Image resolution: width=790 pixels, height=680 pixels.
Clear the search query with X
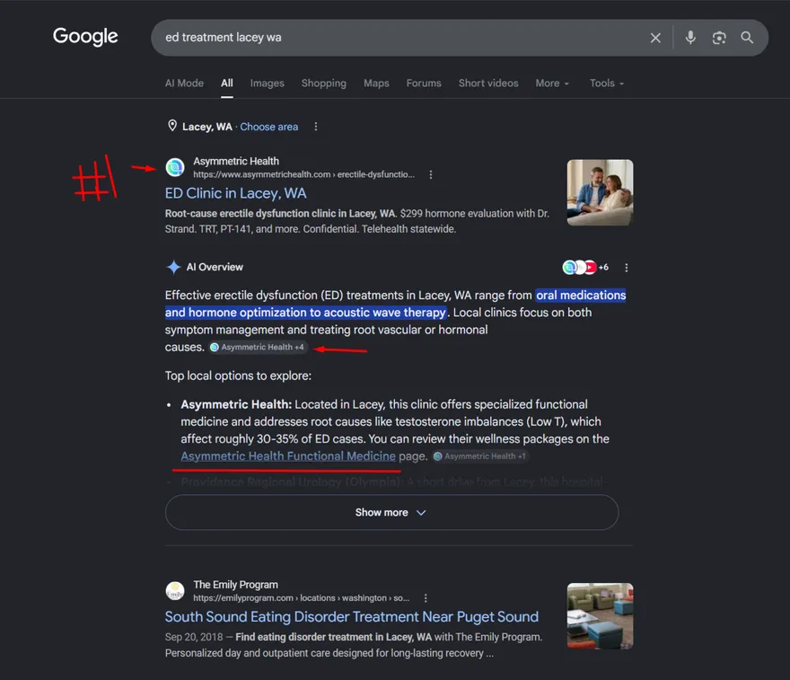tap(655, 38)
